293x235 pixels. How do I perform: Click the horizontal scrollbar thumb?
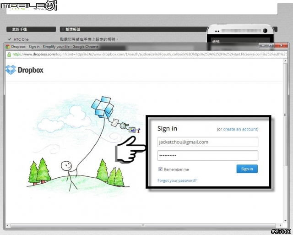tap(143, 225)
